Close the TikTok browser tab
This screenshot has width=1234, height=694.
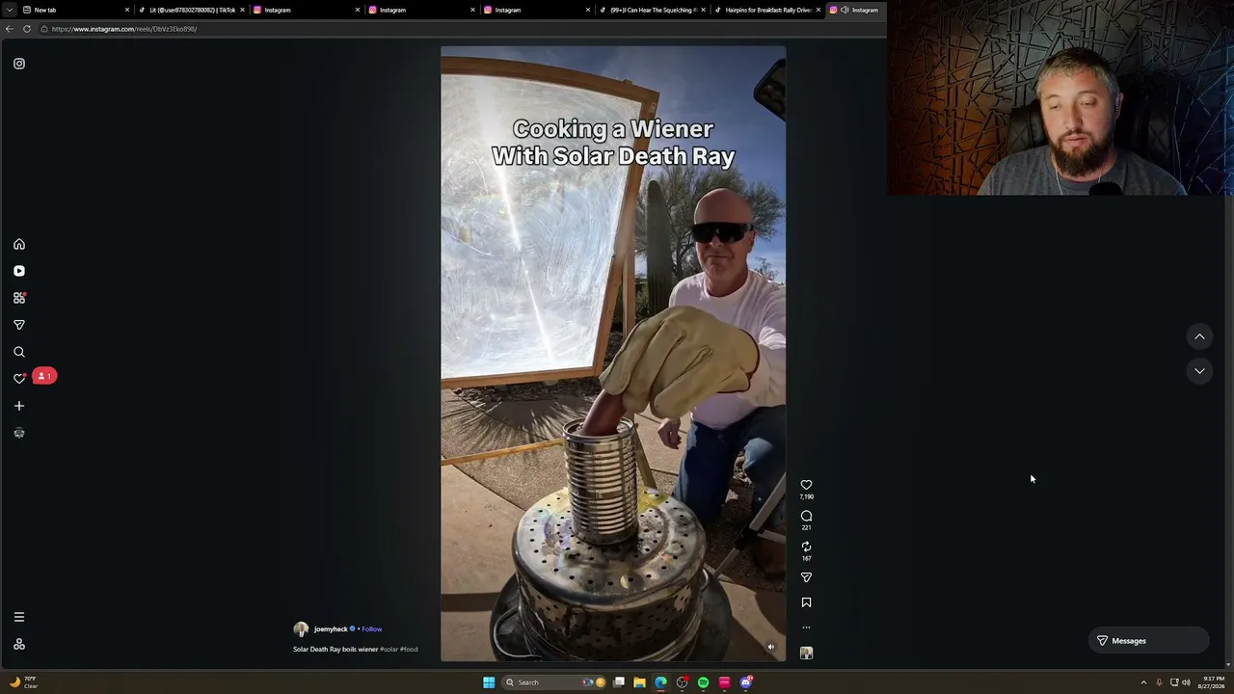[x=242, y=10]
